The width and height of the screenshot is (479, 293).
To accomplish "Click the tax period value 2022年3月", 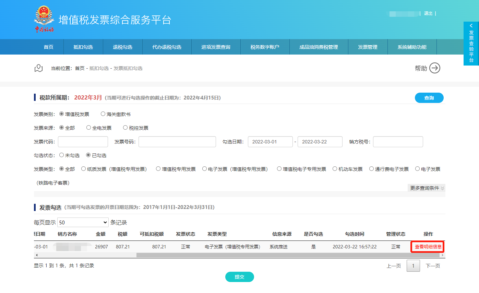I will click(x=88, y=97).
